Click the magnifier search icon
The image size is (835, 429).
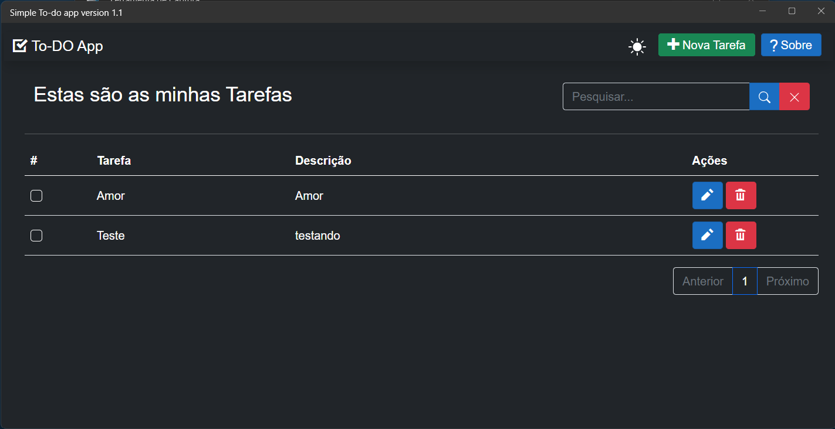763,96
